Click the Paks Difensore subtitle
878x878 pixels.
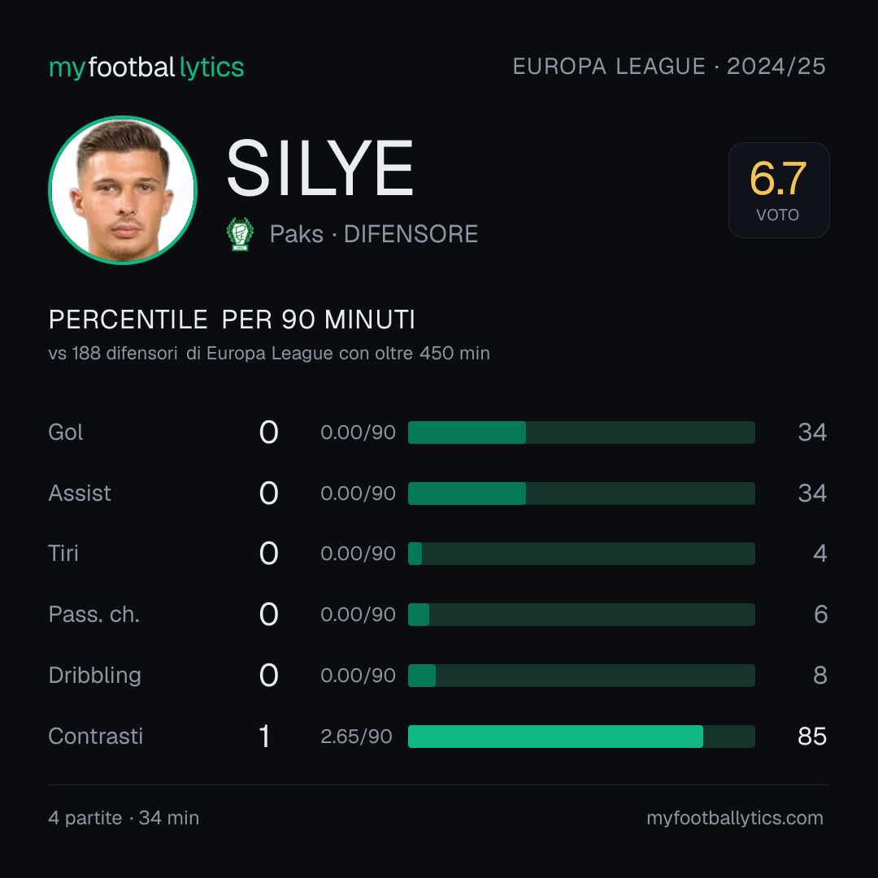(373, 234)
